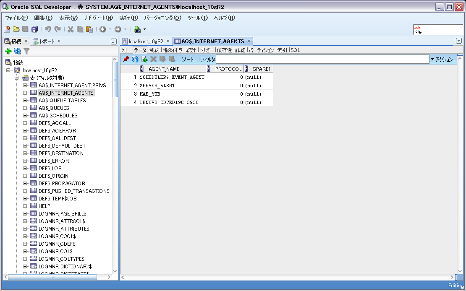466x291 pixels.
Task: Click connections tree horizontal scrollbar thumb
Action: (x=52, y=277)
